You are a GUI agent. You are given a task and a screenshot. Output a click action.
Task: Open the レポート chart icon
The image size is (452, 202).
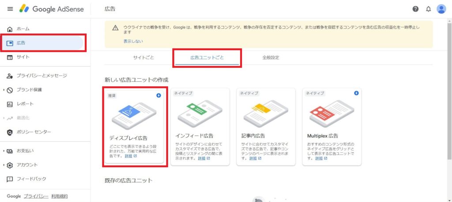point(10,104)
